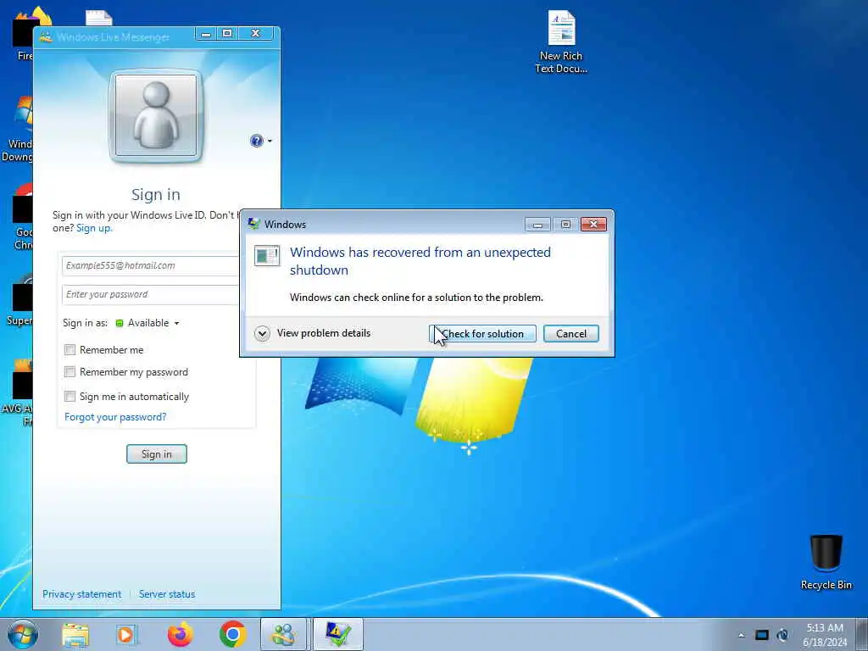Viewport: 868px width, 651px height.
Task: Click the Windows Live Messenger title icon
Action: point(46,37)
